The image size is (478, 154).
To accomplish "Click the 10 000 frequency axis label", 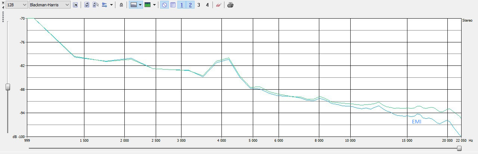I will click(350, 141).
